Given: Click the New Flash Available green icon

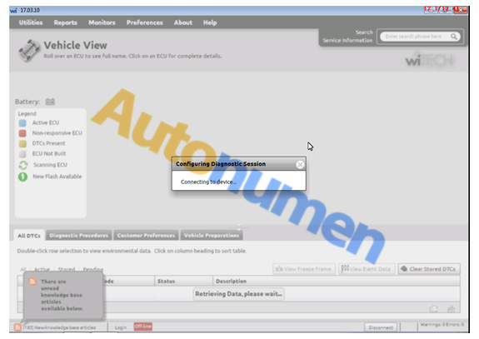Looking at the screenshot, I should coord(23,177).
